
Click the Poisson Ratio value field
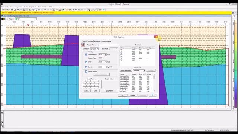point(103,58)
